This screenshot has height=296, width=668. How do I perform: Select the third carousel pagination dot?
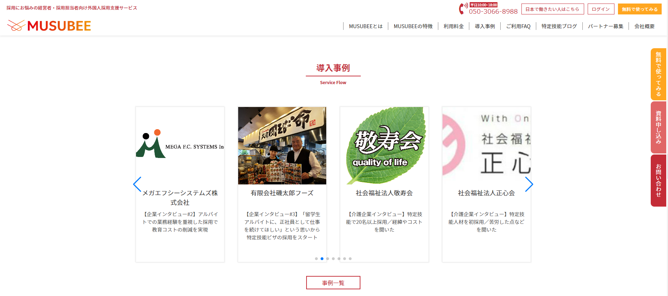coord(328,259)
